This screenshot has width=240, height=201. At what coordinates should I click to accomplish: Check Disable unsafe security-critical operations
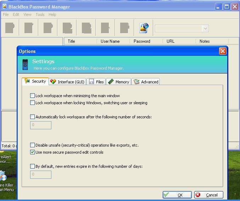[x=32, y=145]
